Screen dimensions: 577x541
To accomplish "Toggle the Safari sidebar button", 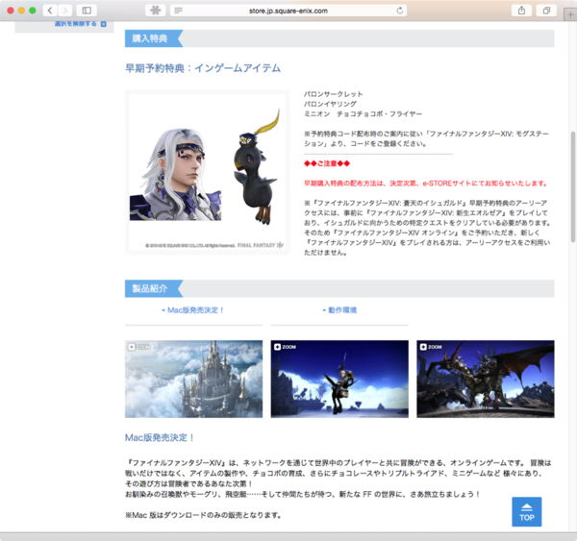I will (x=87, y=11).
